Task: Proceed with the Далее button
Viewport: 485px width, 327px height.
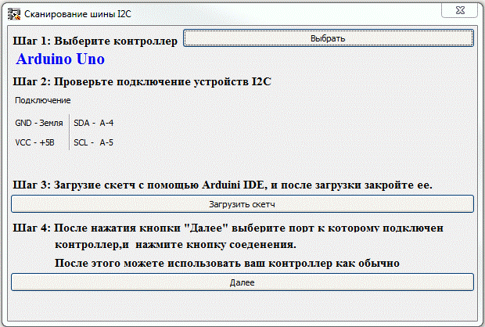Action: point(242,282)
